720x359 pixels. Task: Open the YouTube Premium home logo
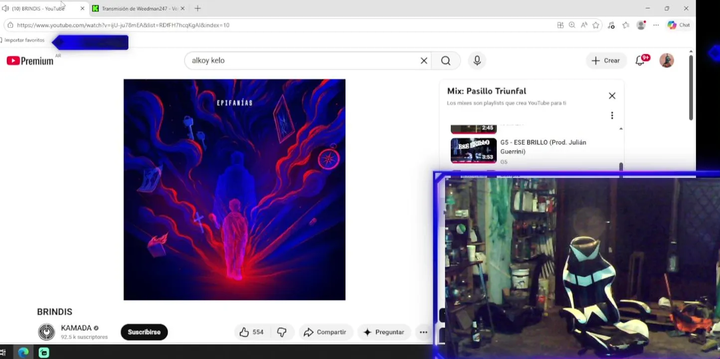click(30, 61)
